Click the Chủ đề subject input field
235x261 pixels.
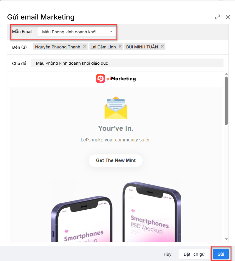(127, 63)
